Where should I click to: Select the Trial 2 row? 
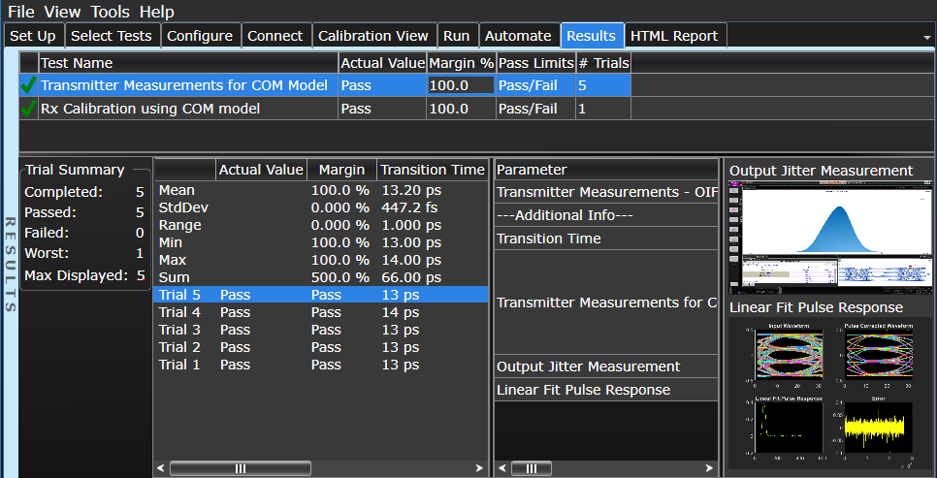point(321,347)
